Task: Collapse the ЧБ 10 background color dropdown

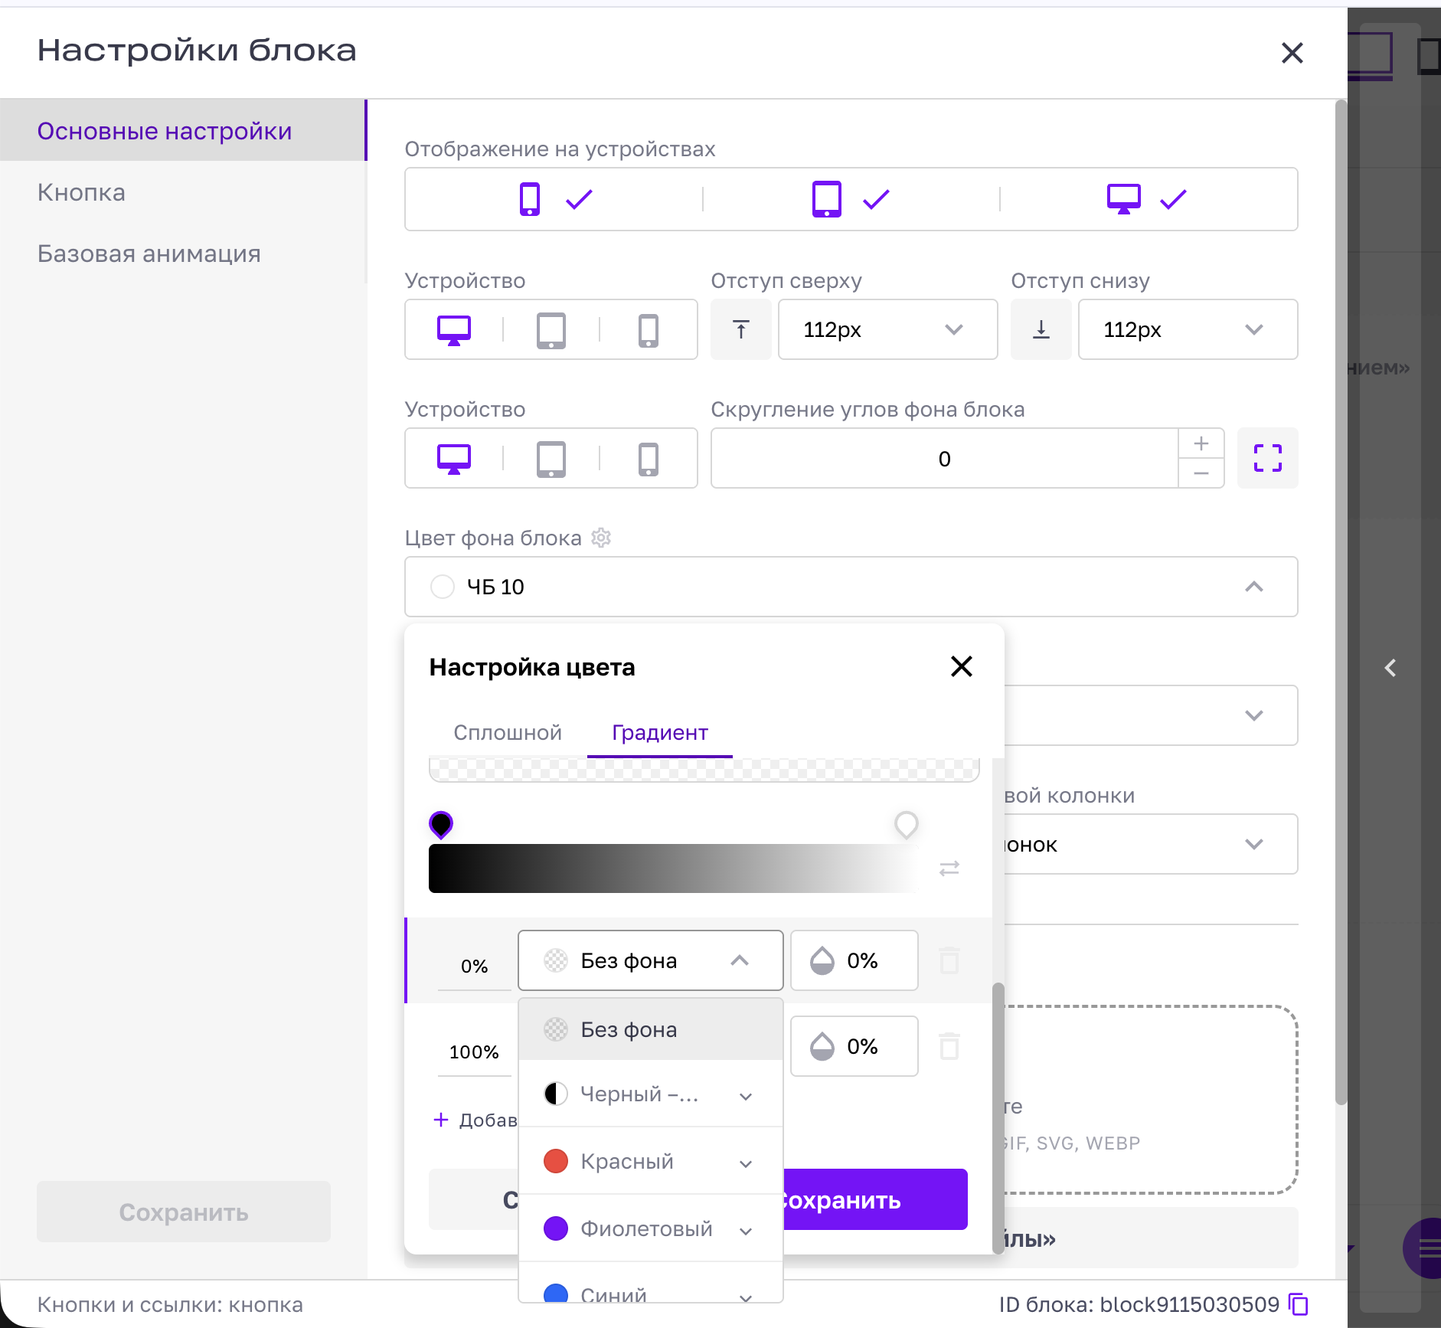Action: pyautogui.click(x=1253, y=587)
